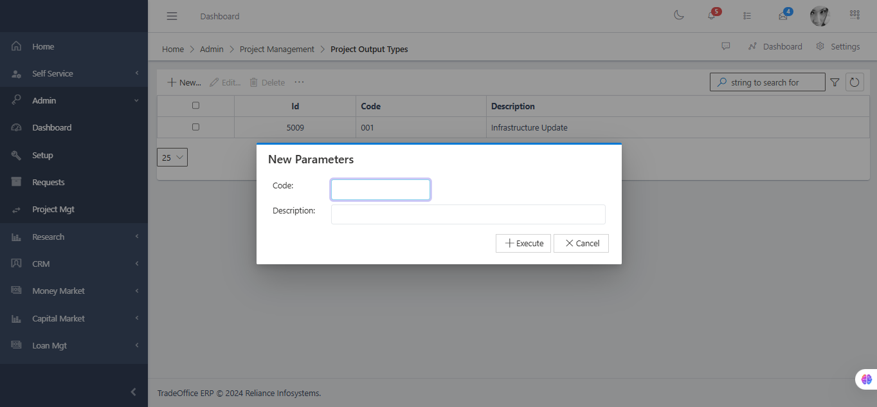Click the refresh icon beside filter
The width and height of the screenshot is (877, 407).
tap(854, 82)
